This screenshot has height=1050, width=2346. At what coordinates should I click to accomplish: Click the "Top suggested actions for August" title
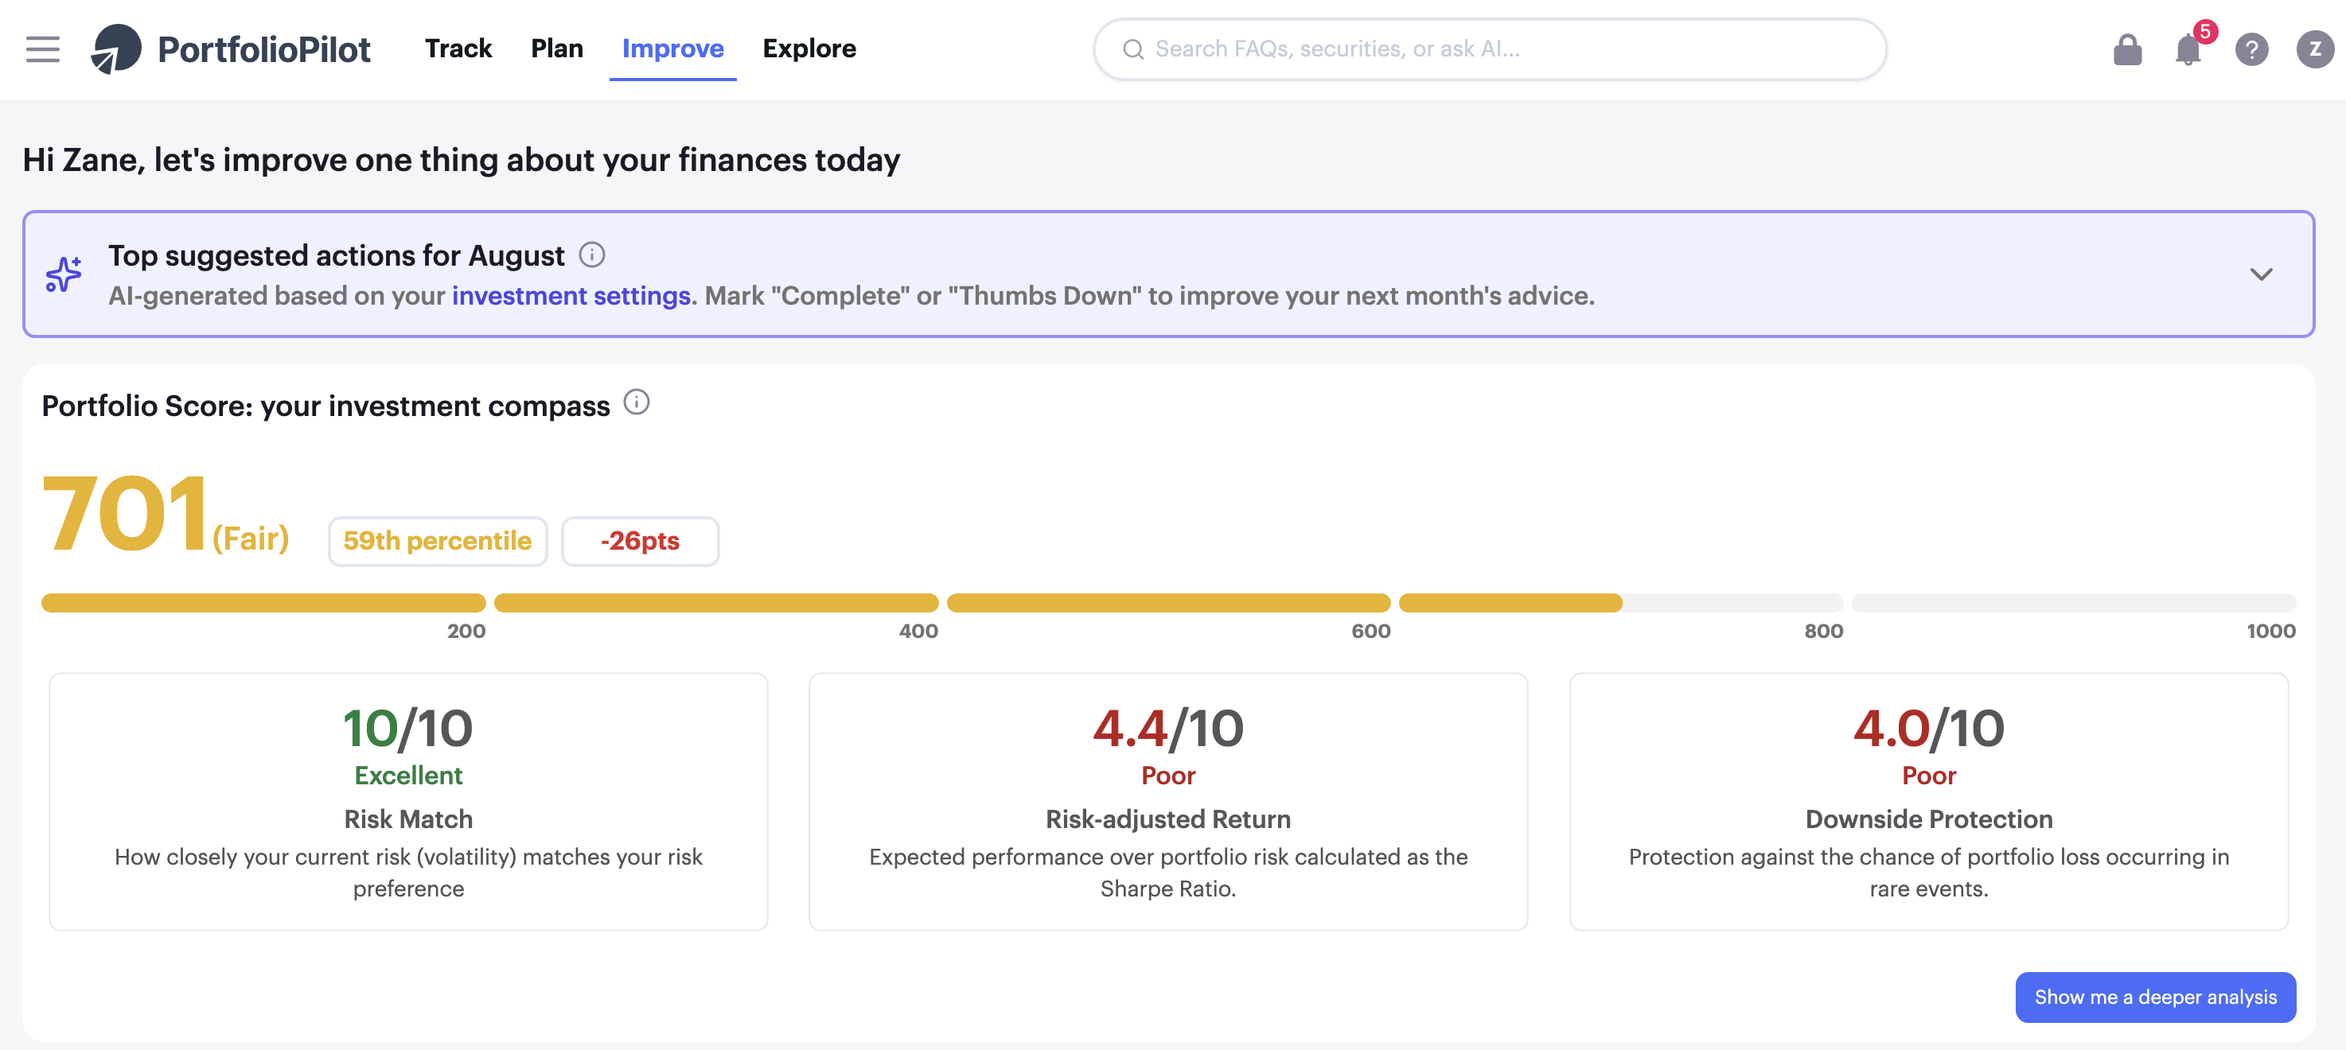[336, 256]
